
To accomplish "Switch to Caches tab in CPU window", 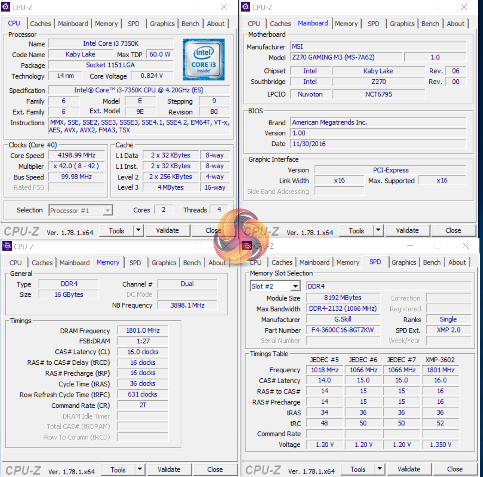I will [41, 23].
